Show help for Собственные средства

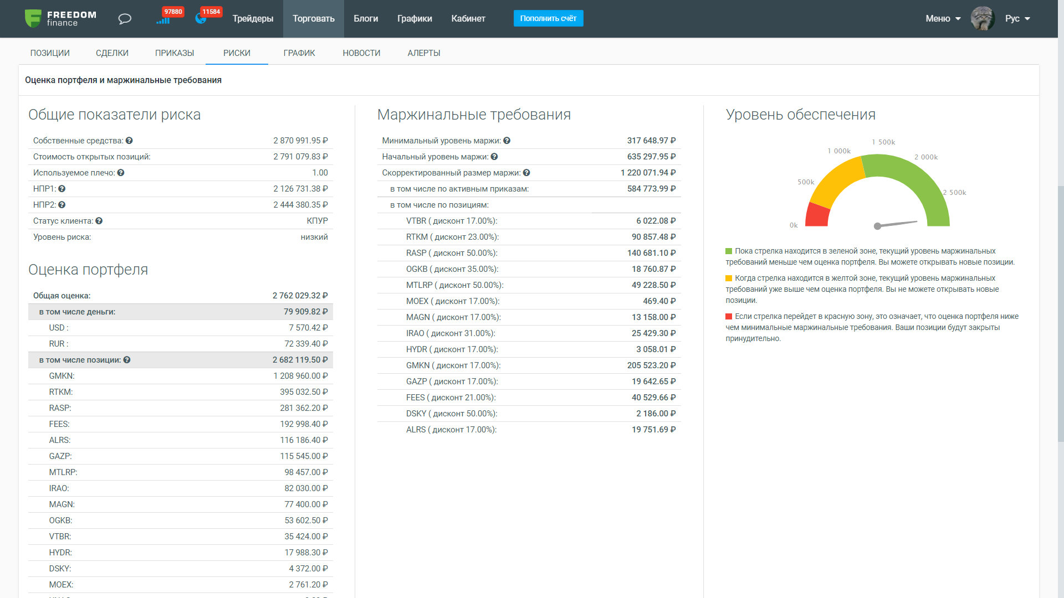point(129,141)
